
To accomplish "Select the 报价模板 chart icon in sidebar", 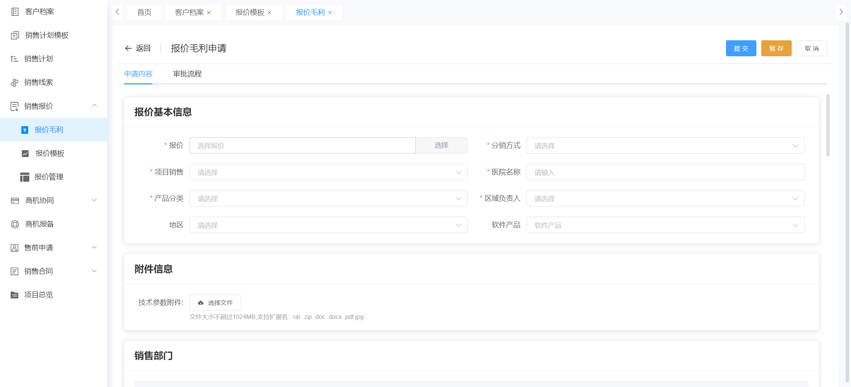I will pos(25,154).
